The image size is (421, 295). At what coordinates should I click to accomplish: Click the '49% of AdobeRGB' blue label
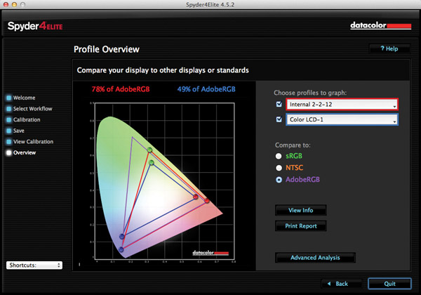click(206, 89)
